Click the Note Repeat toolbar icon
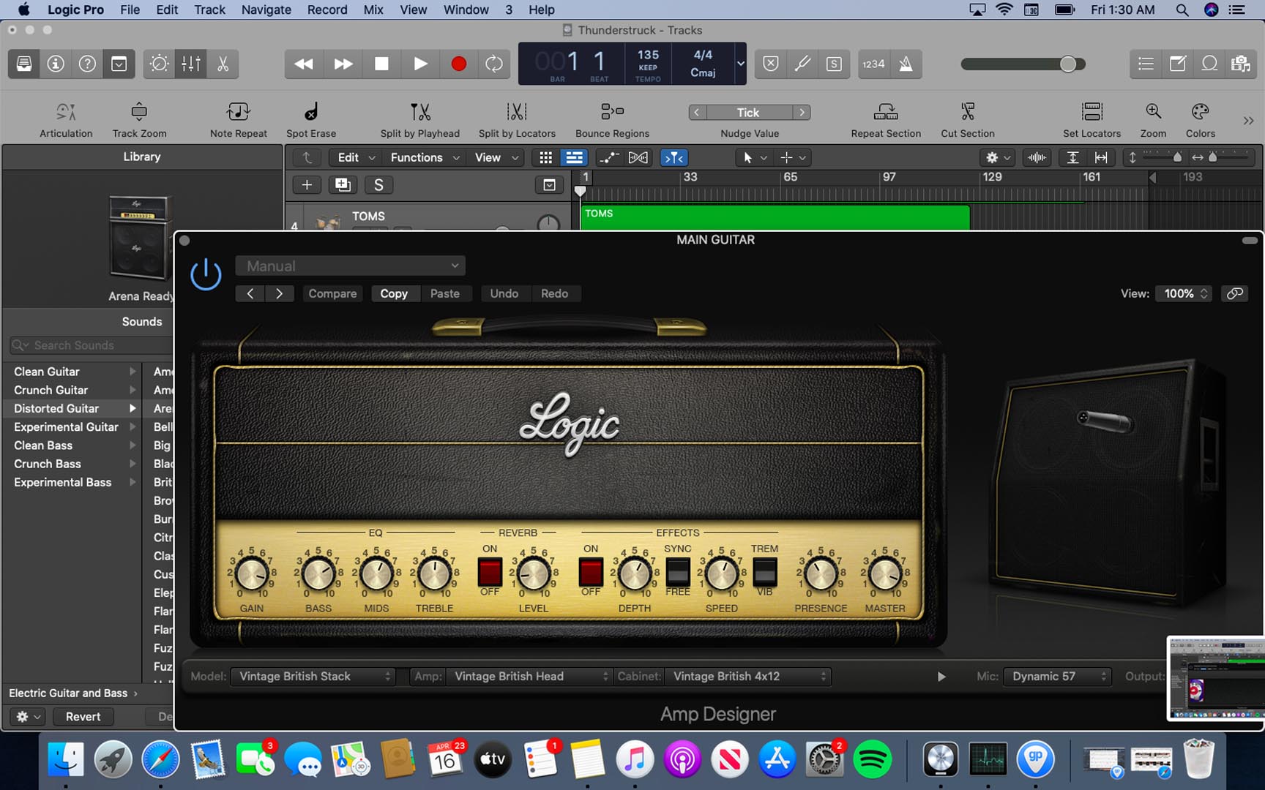1265x790 pixels. [x=238, y=112]
